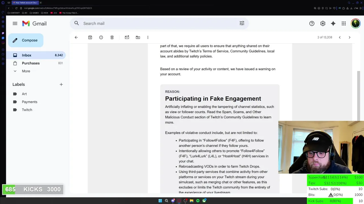Click browser snapshot selection icon
364x204 pixels.
(326, 8)
